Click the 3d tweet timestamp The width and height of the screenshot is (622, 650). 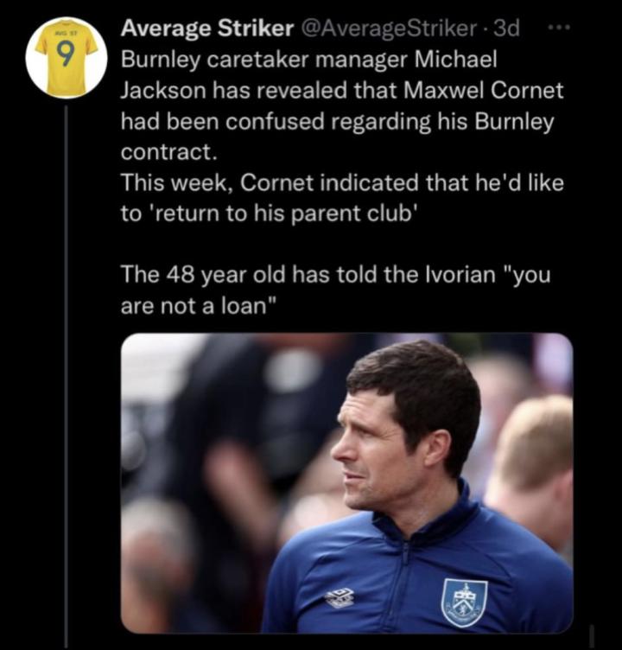pyautogui.click(x=508, y=29)
